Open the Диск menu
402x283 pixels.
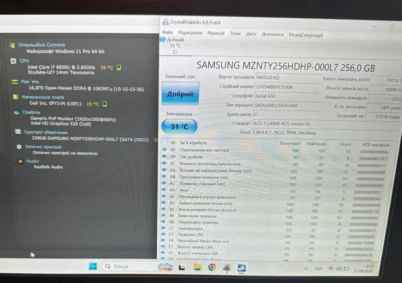pyautogui.click(x=251, y=34)
